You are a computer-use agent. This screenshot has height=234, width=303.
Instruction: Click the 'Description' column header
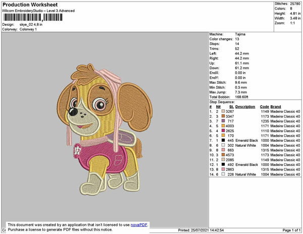tap(245, 107)
